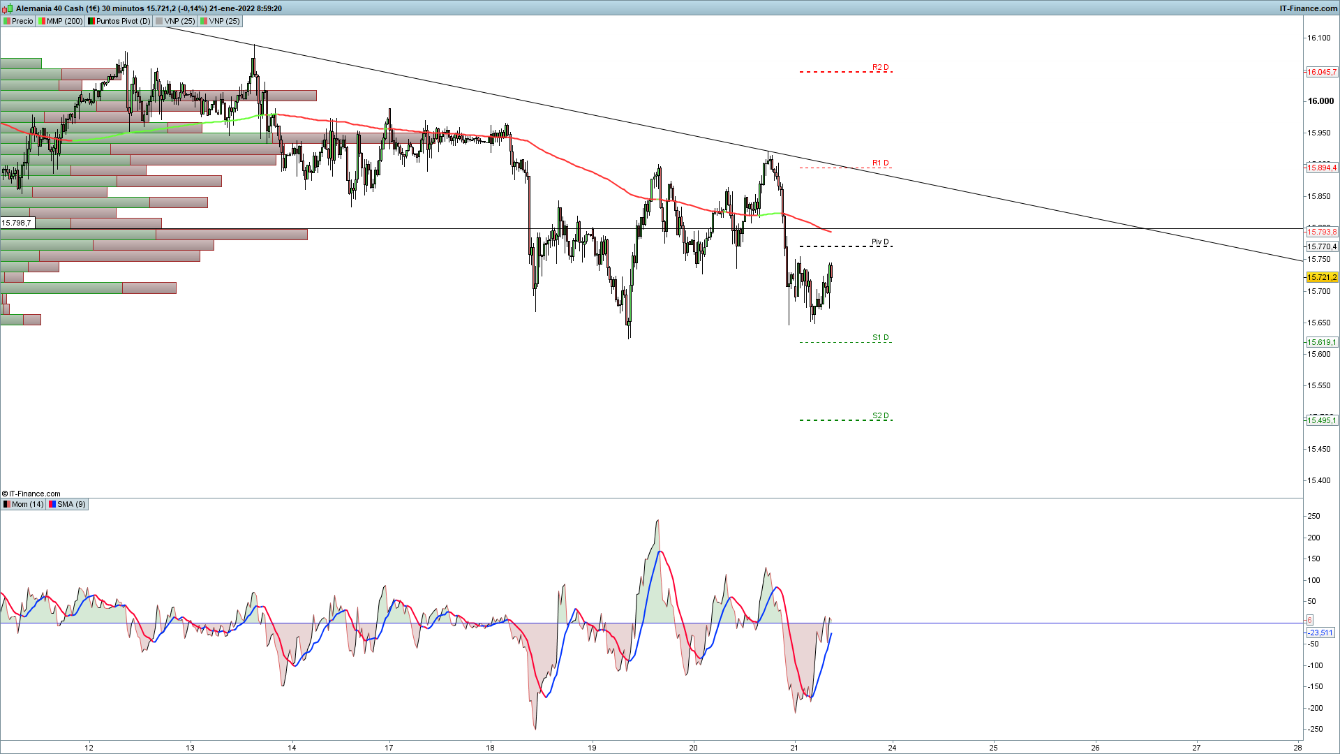The width and height of the screenshot is (1340, 754).
Task: Select the 15.894,4 price tag
Action: click(x=1321, y=168)
